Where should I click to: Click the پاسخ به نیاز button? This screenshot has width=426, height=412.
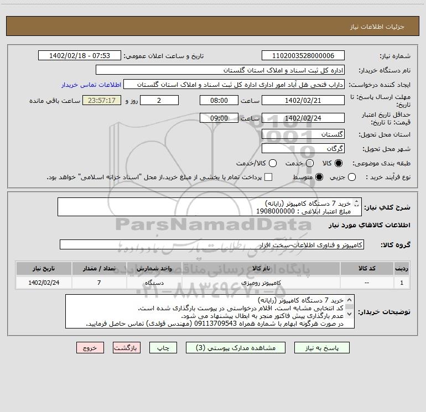(x=321, y=348)
